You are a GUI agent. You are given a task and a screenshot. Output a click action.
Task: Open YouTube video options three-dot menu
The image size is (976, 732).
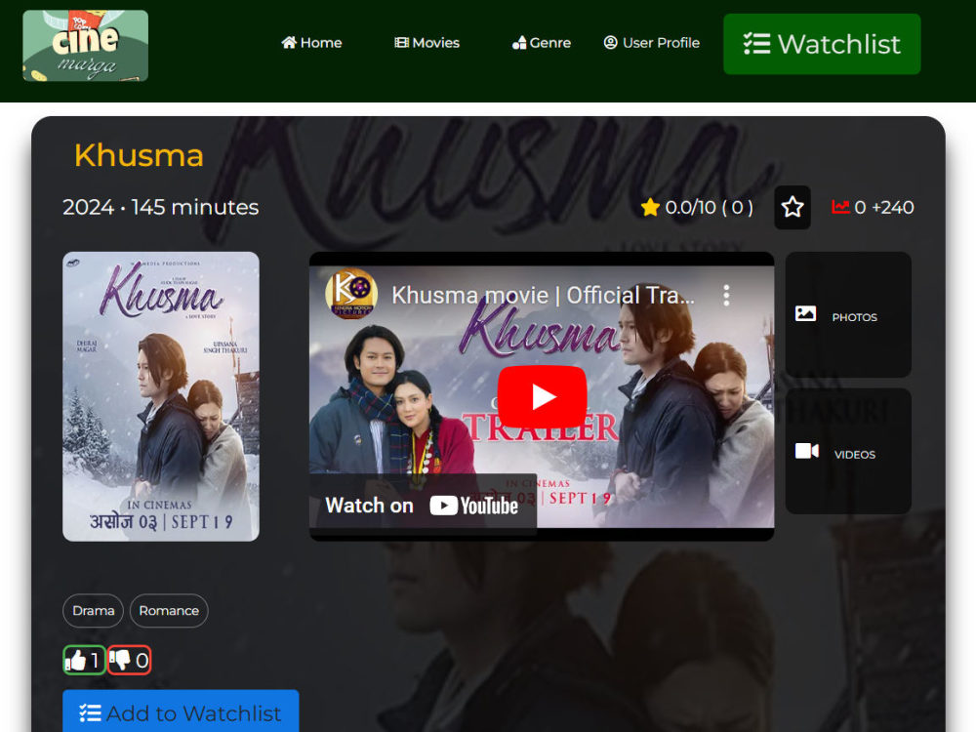726,295
